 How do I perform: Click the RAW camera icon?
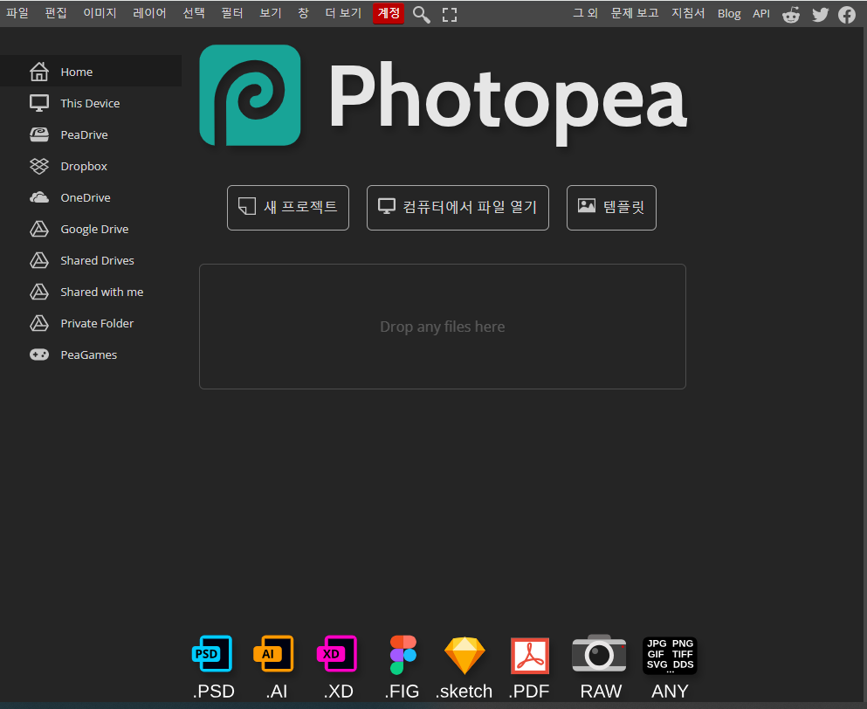tap(599, 654)
